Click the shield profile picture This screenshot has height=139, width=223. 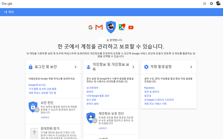[111, 27]
